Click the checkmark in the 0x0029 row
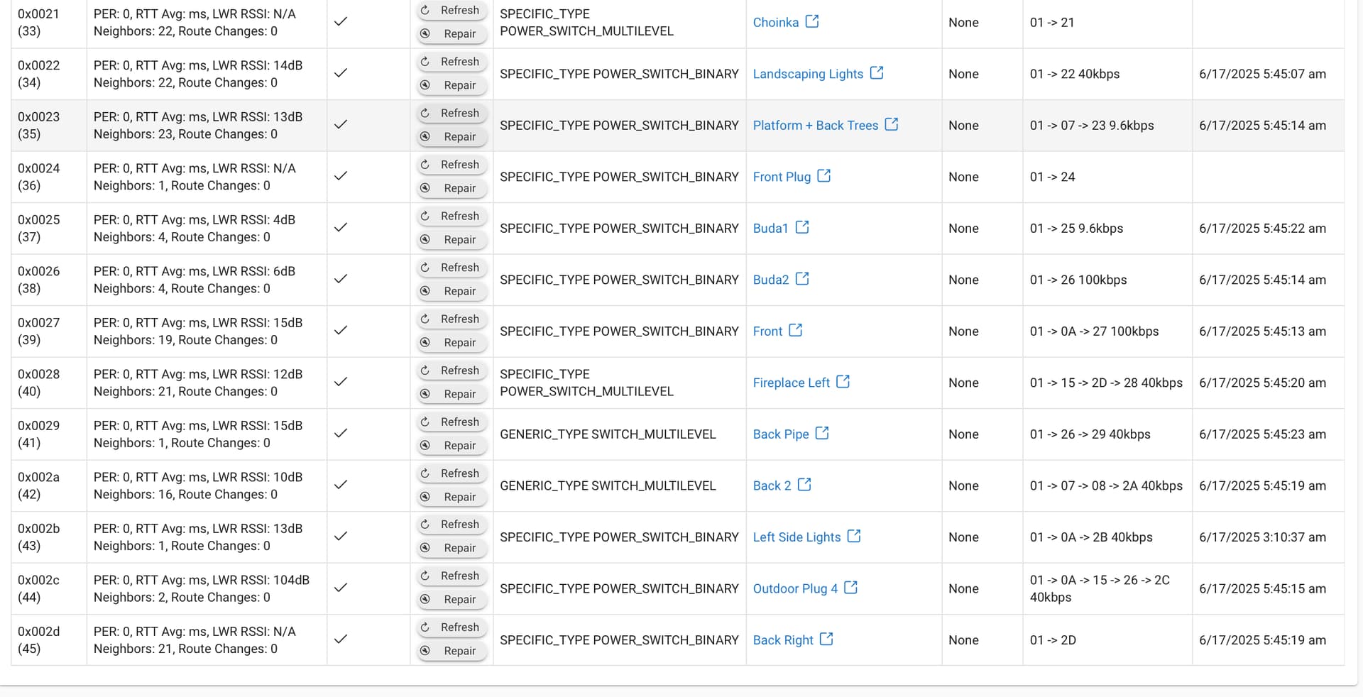 point(341,433)
